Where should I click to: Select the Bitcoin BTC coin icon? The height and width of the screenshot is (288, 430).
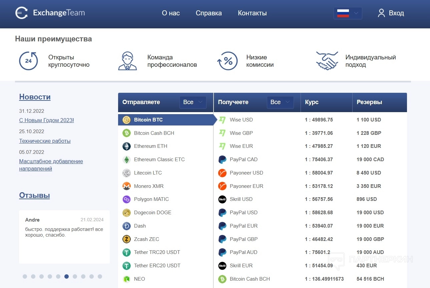[x=126, y=120]
